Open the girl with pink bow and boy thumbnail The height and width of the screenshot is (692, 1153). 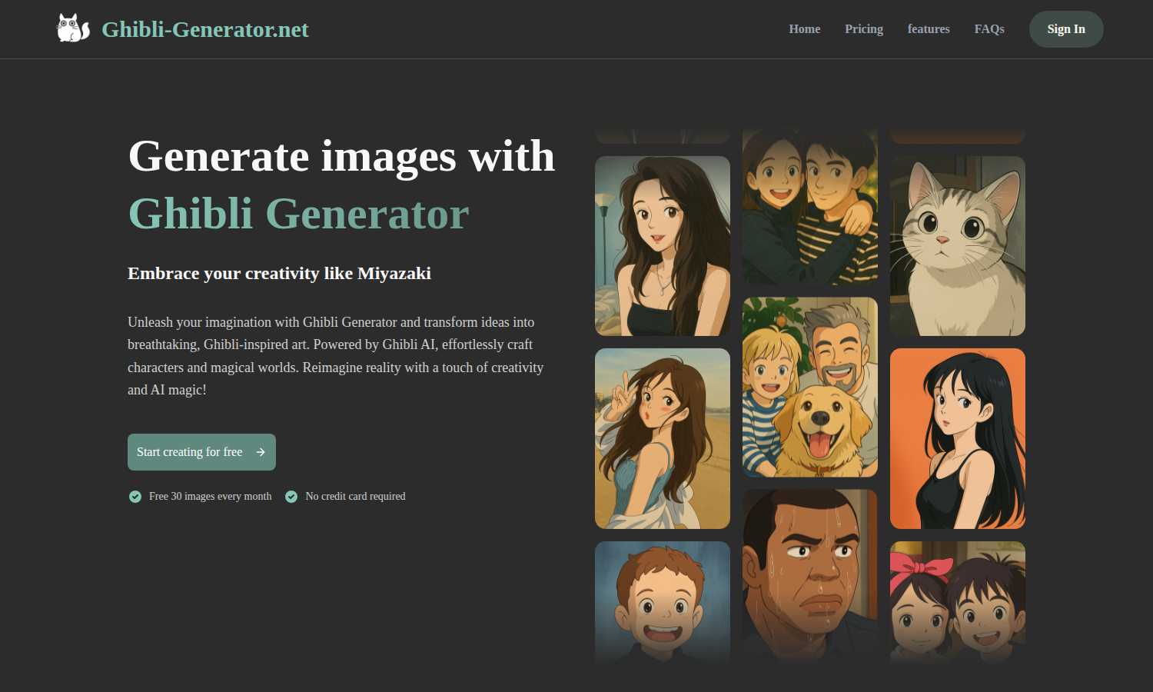(x=958, y=602)
